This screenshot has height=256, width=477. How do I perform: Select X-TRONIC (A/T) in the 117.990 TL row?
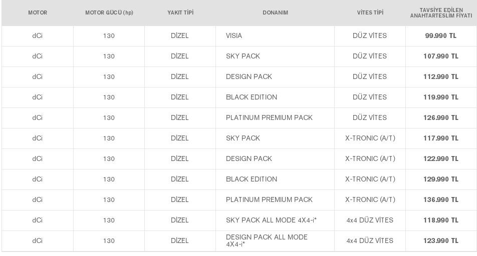click(x=370, y=138)
